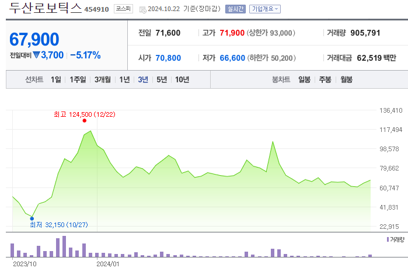The width and height of the screenshot is (408, 268).
Task: Click the 거래량 value 905,791
Action: (x=365, y=33)
